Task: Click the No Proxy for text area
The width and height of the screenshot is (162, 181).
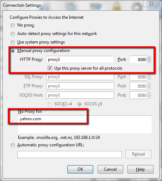Action: coord(85,124)
